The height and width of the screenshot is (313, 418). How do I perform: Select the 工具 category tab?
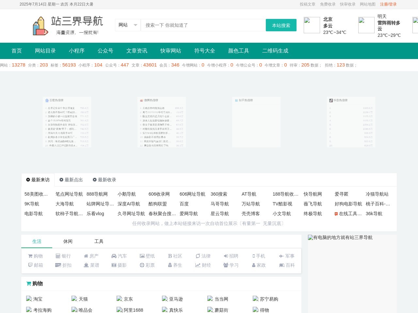coord(99,241)
